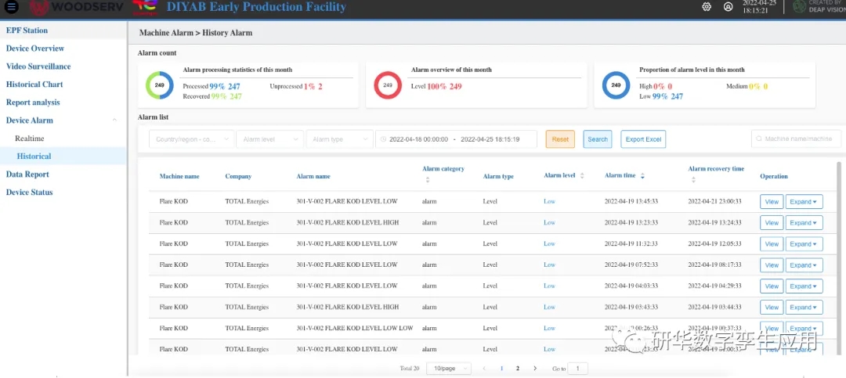Screen dimensions: 846x378
Task: Open the Alarm level dropdown
Action: pos(269,139)
